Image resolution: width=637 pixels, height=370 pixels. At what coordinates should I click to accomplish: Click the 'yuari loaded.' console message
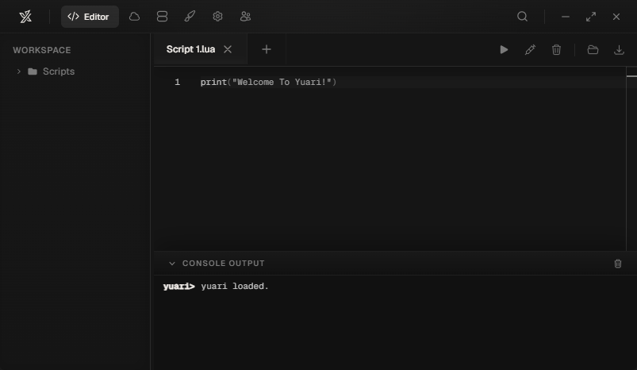click(235, 287)
